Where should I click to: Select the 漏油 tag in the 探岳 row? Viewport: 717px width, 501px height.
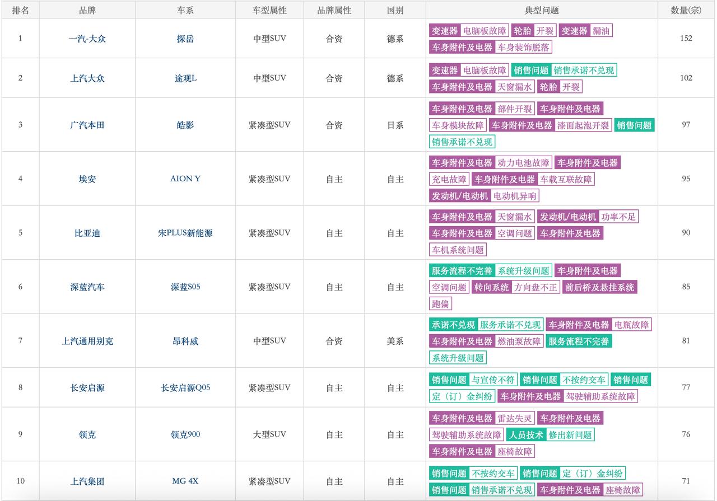[601, 31]
